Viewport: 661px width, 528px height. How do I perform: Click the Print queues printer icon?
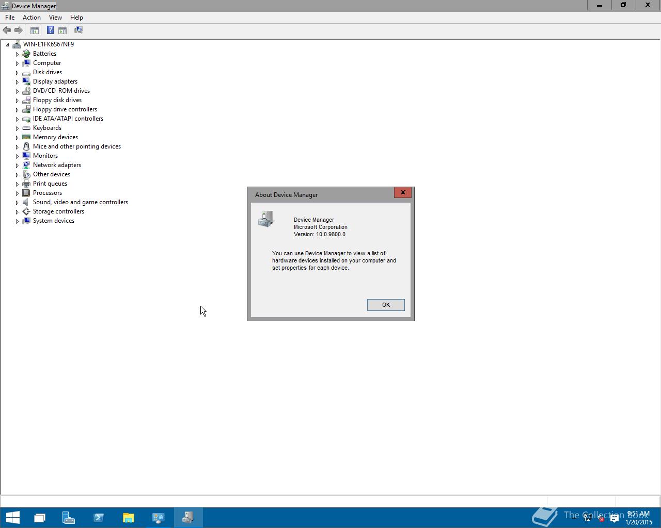point(26,184)
